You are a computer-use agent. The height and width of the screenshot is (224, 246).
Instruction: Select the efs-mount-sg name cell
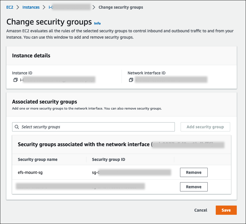30,172
